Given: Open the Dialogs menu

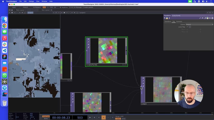Looking at the screenshot, I should [31, 1].
